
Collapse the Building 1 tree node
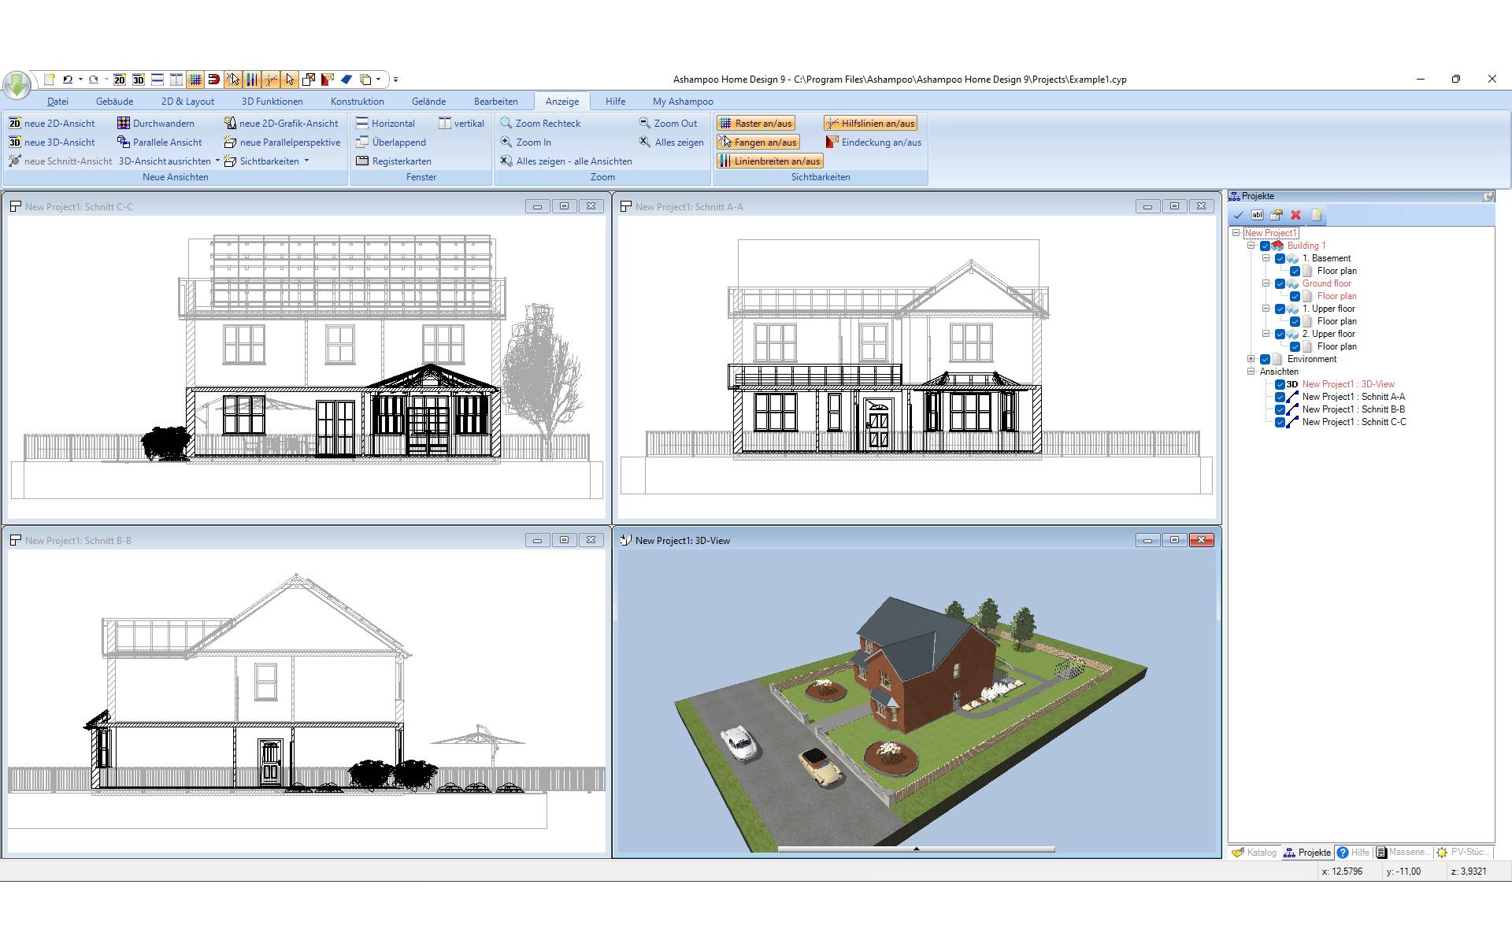[1251, 246]
